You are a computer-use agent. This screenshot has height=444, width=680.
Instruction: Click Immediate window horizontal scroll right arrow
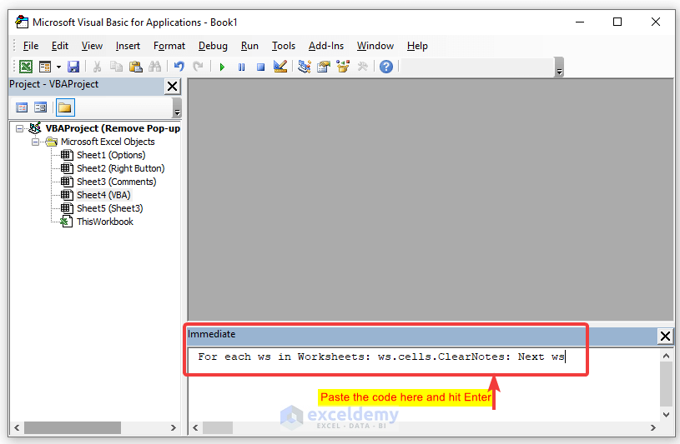[652, 428]
